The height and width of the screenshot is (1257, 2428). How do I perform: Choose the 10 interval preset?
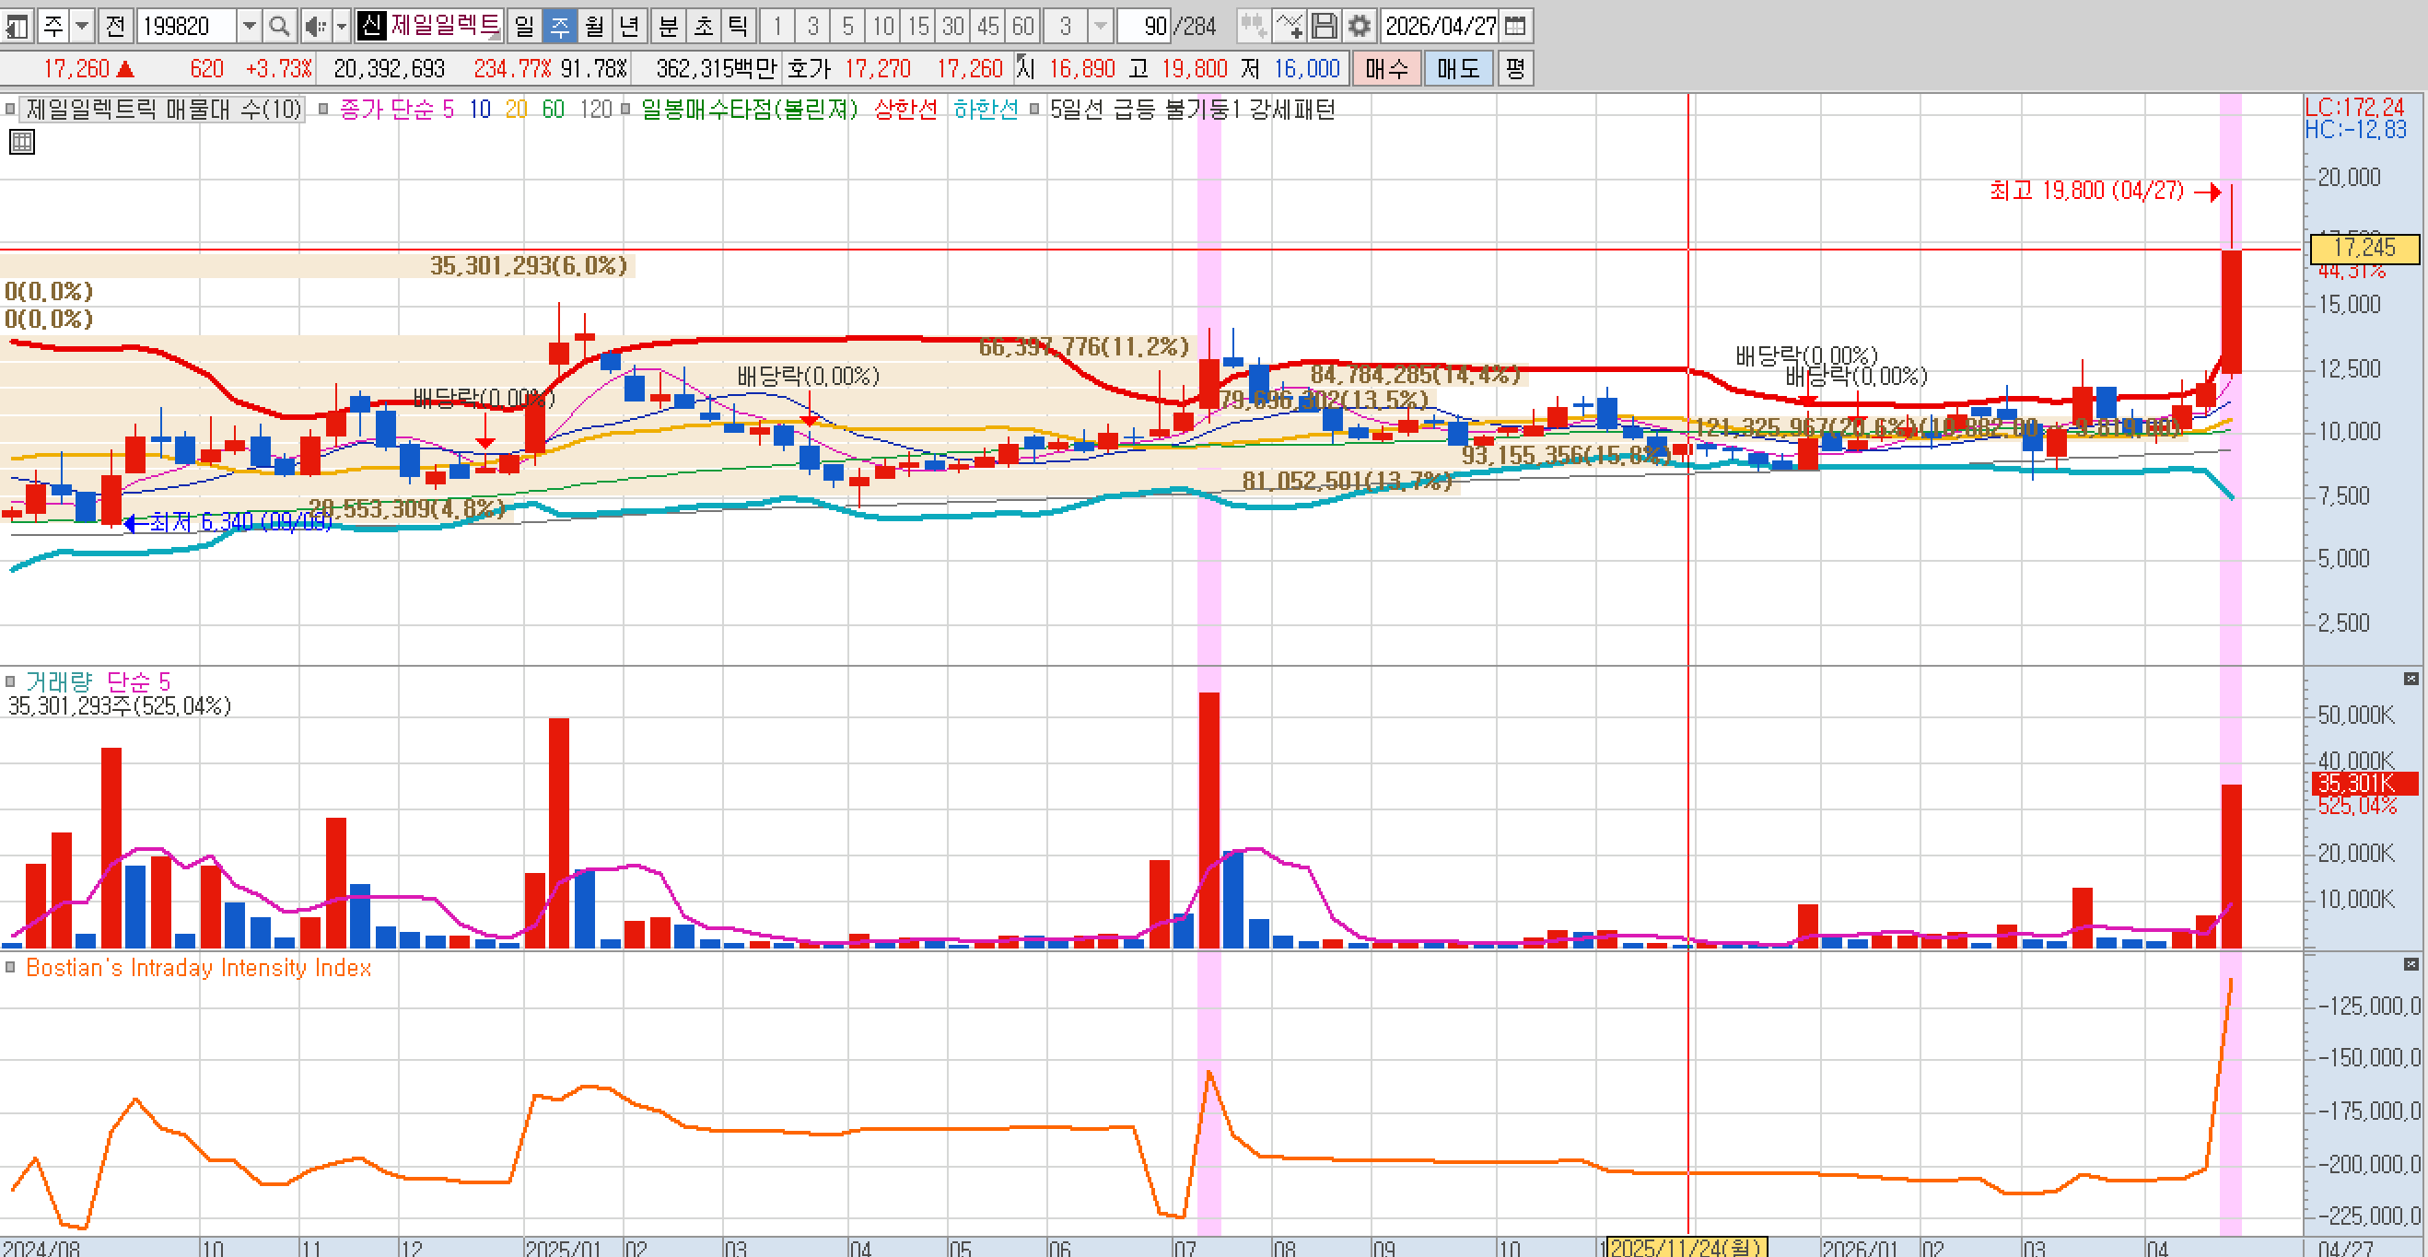[883, 27]
